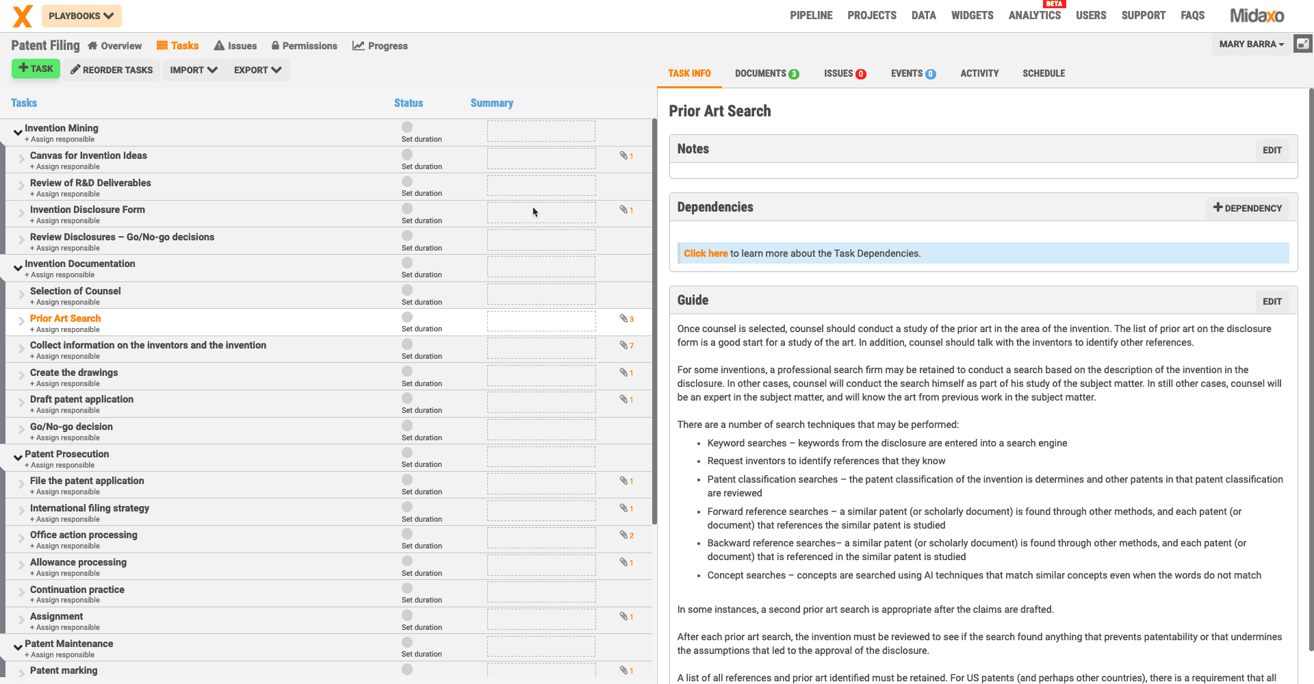Click the Midaxo X logo icon
The image size is (1314, 684).
[23, 16]
